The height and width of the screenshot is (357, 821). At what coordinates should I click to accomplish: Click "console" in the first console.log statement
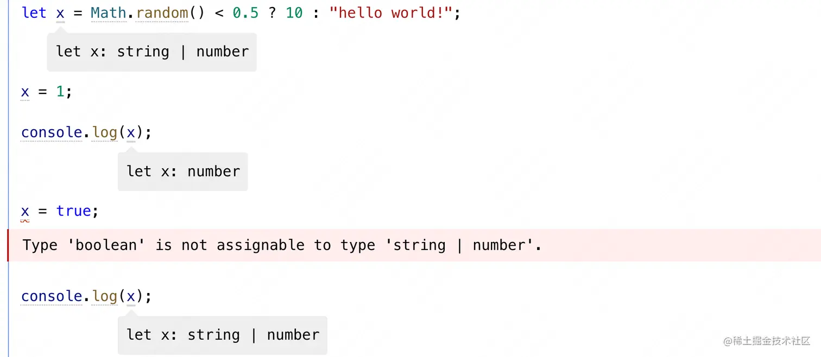tap(51, 132)
